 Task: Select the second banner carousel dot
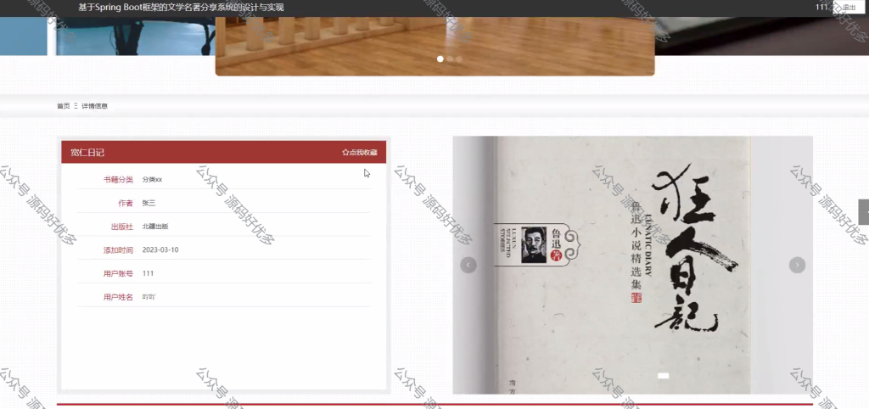click(x=450, y=59)
